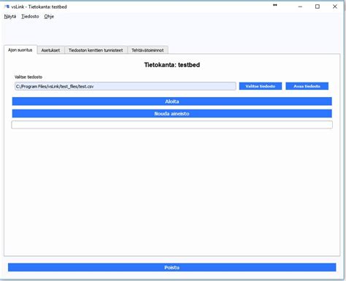Click the empty progress bar under Nouda aineisto
The image size is (346, 281).
172,125
